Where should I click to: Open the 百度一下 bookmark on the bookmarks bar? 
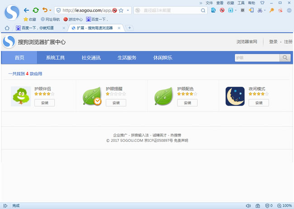(97, 19)
